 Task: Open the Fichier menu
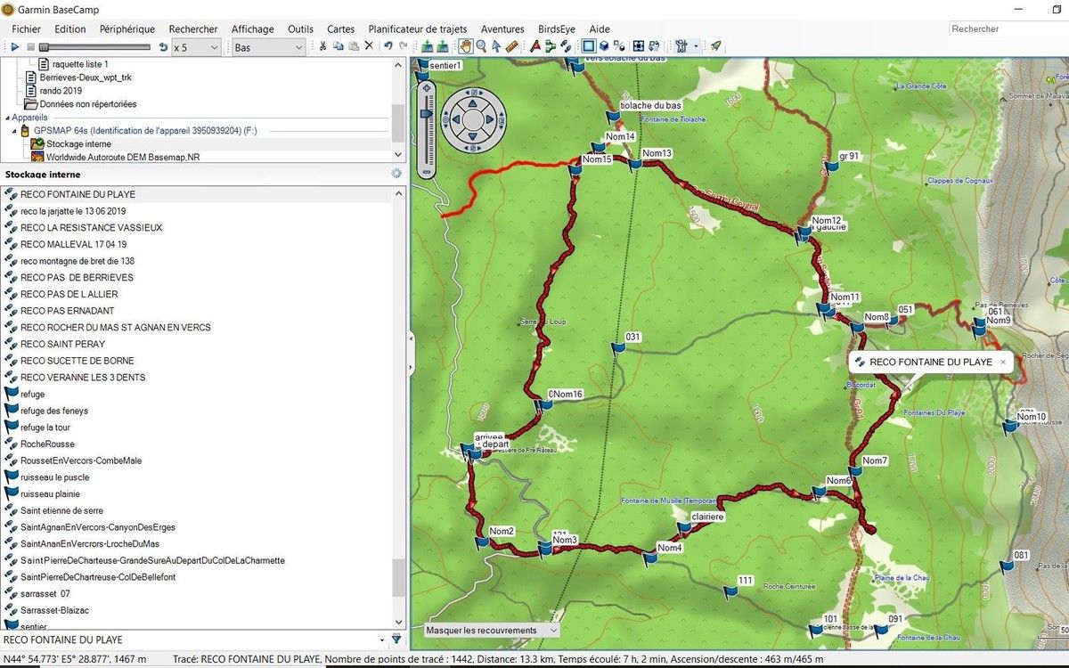click(26, 29)
